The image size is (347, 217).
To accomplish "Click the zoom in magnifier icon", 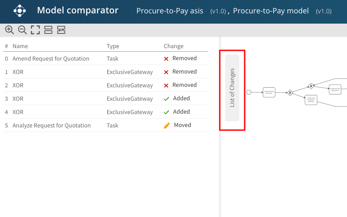I will coord(9,30).
